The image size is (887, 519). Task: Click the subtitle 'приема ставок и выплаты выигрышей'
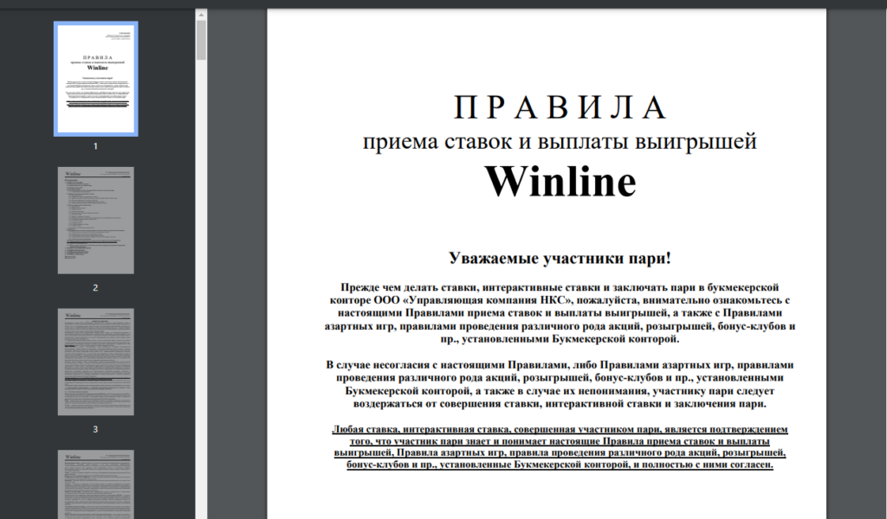(x=560, y=141)
